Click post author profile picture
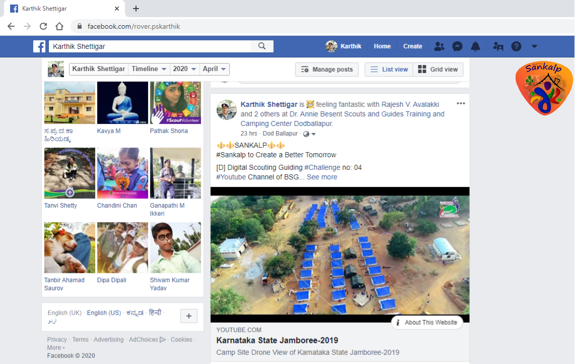 [227, 110]
